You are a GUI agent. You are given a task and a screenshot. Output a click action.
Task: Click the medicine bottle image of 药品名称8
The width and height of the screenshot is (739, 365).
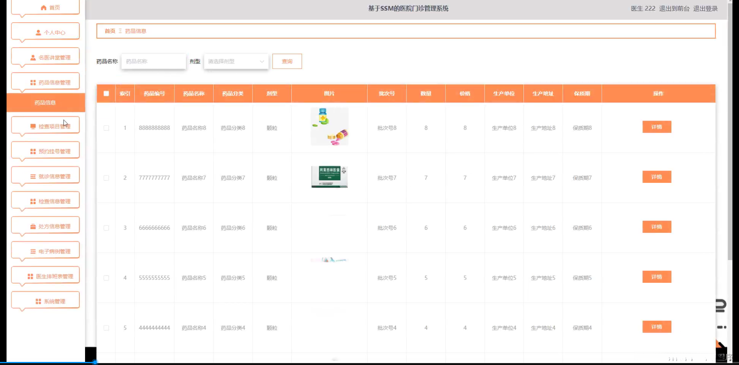pos(329,126)
